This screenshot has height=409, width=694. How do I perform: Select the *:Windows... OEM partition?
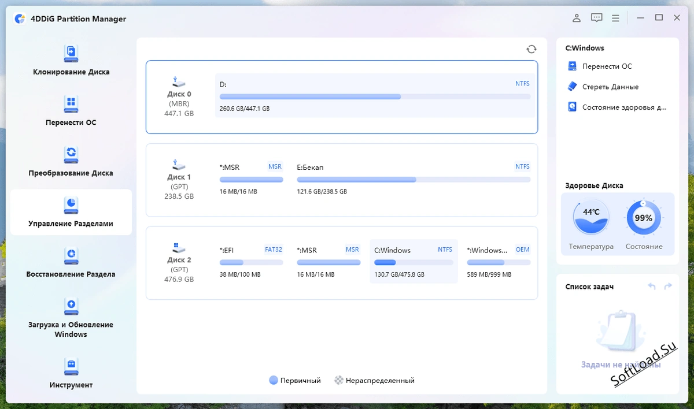(x=499, y=262)
